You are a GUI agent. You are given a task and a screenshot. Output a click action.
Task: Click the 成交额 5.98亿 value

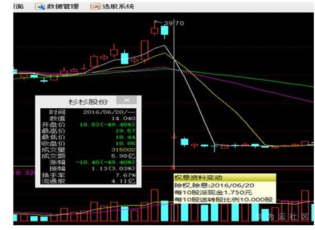tap(123, 156)
